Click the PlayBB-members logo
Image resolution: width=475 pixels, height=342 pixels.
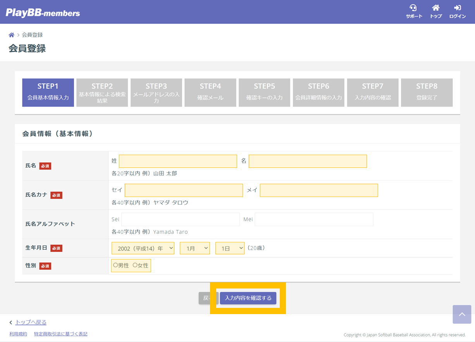[x=43, y=12]
